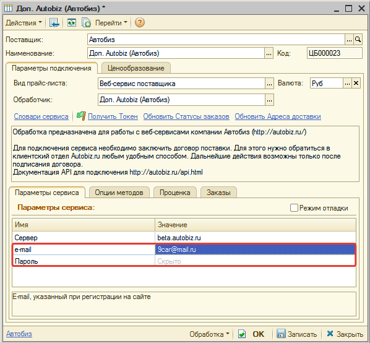Confirm with the OK button
The image size is (370, 343).
[252, 334]
